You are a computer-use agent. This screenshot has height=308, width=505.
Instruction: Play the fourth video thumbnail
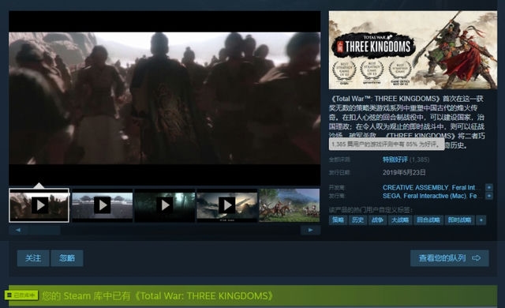point(227,205)
